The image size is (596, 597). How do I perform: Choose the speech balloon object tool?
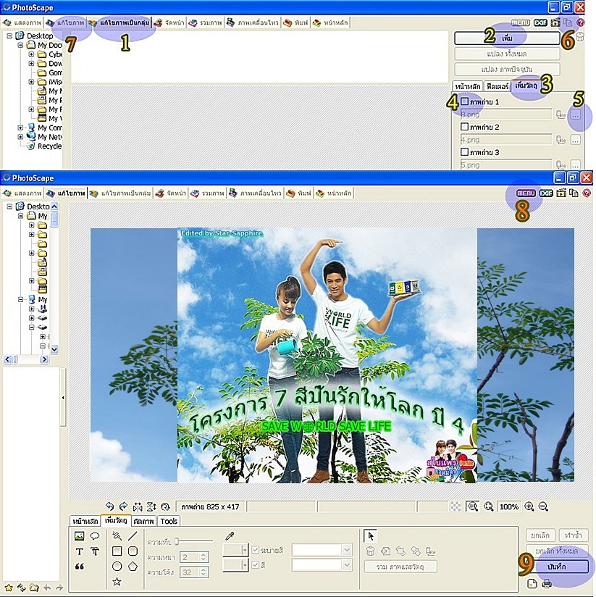(95, 536)
